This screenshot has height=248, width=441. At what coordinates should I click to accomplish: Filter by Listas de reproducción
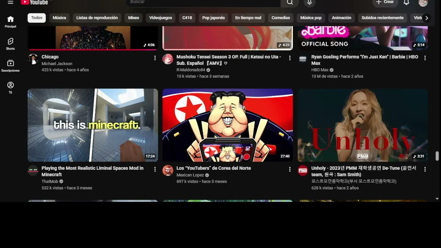pos(97,18)
